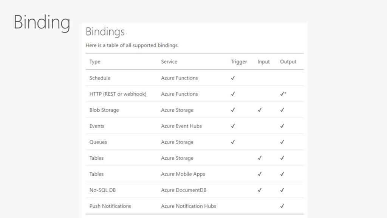Click the 'Azure DocumentDB' service cell

(x=184, y=190)
